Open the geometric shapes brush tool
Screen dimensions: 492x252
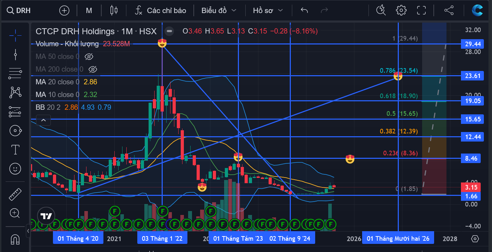pos(15,131)
